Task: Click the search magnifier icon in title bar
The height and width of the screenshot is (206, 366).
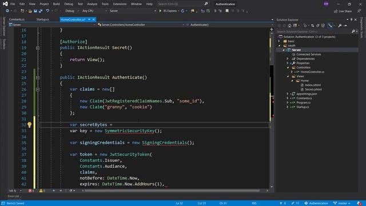Action: (206, 4)
